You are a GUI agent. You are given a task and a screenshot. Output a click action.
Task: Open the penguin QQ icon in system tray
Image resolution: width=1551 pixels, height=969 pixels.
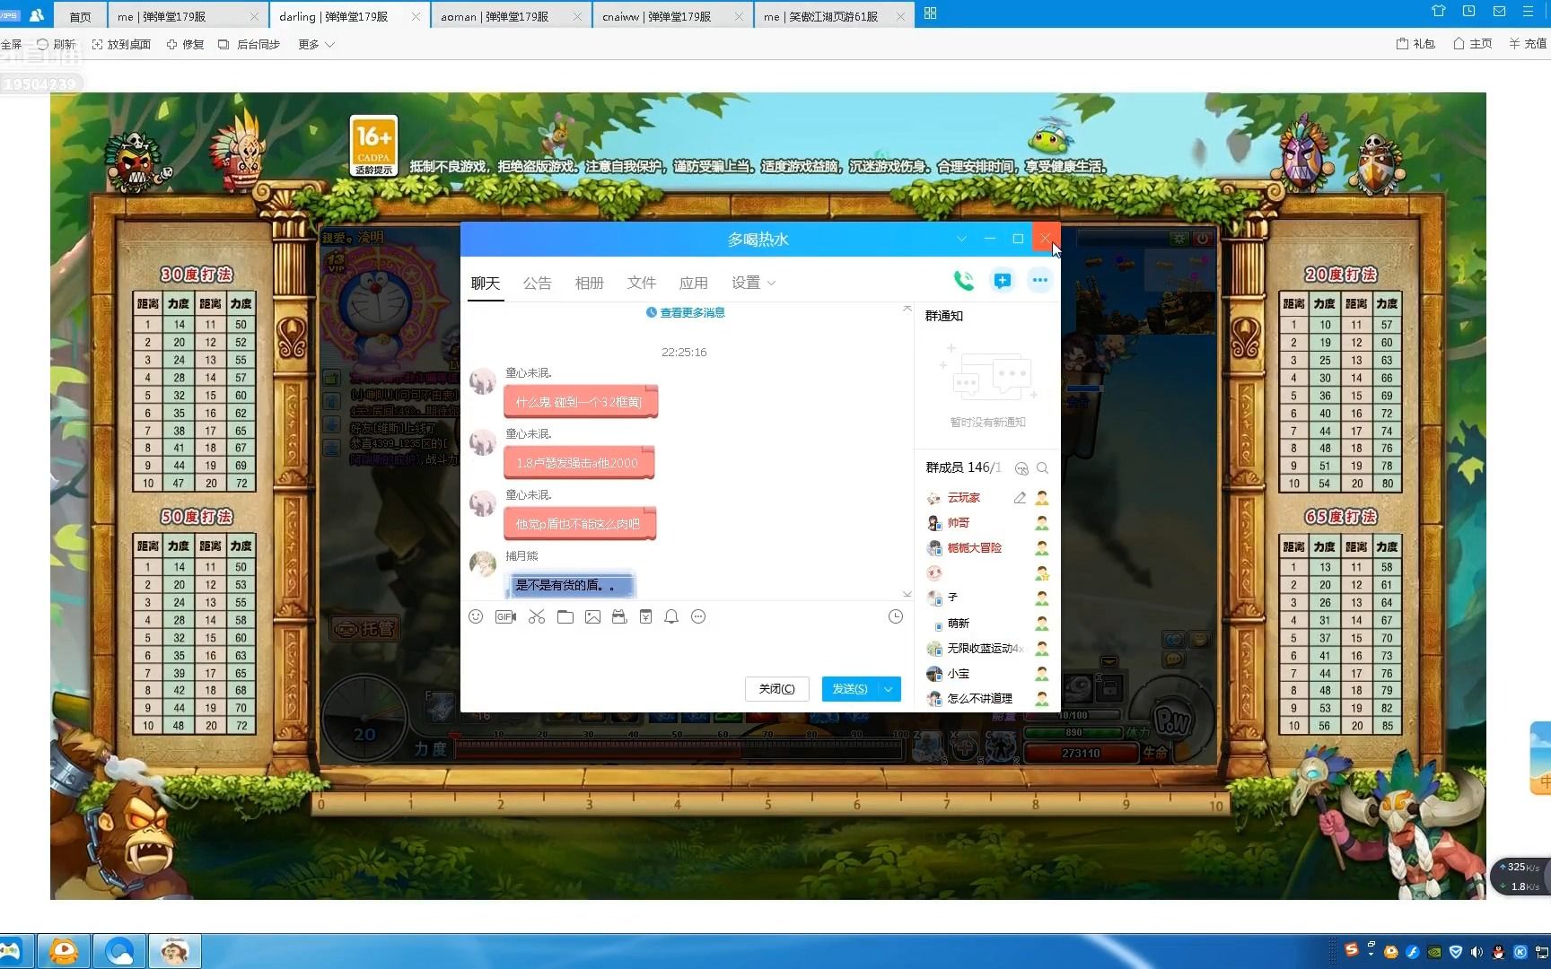tap(1498, 952)
